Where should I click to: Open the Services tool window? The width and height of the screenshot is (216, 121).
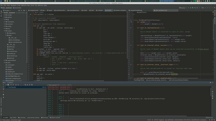point(22,118)
